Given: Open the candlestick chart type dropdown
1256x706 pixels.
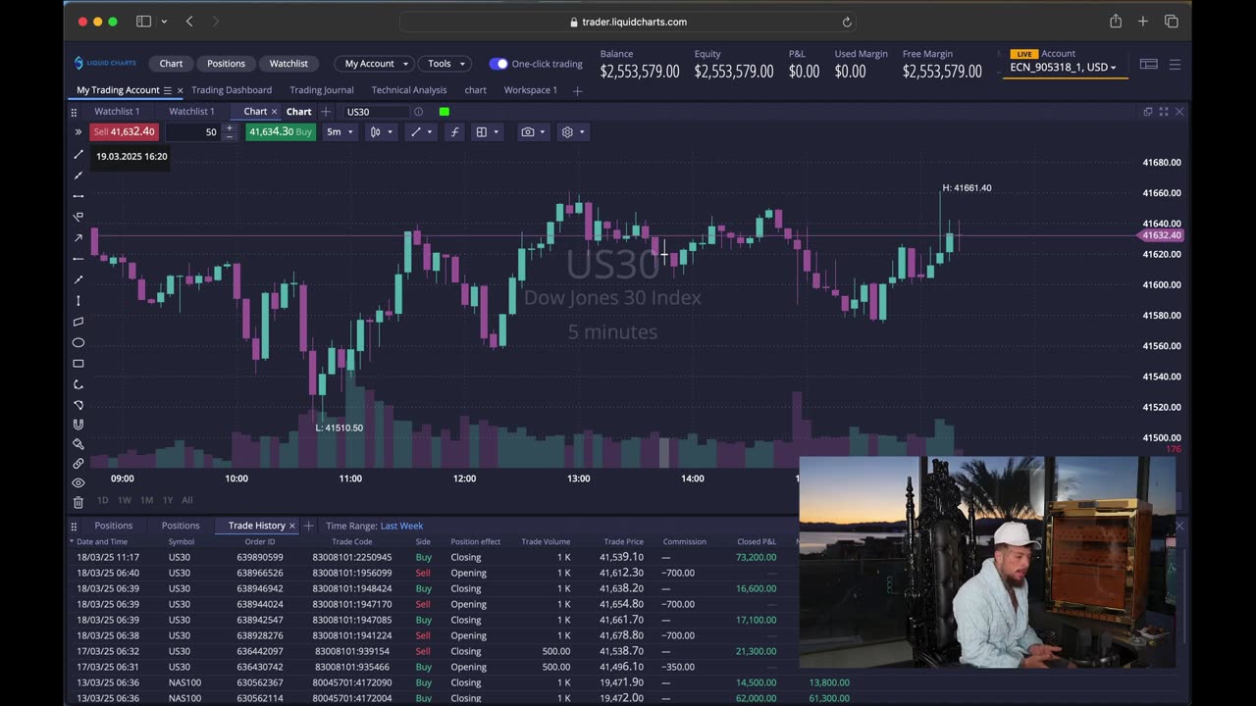Looking at the screenshot, I should pyautogui.click(x=381, y=131).
